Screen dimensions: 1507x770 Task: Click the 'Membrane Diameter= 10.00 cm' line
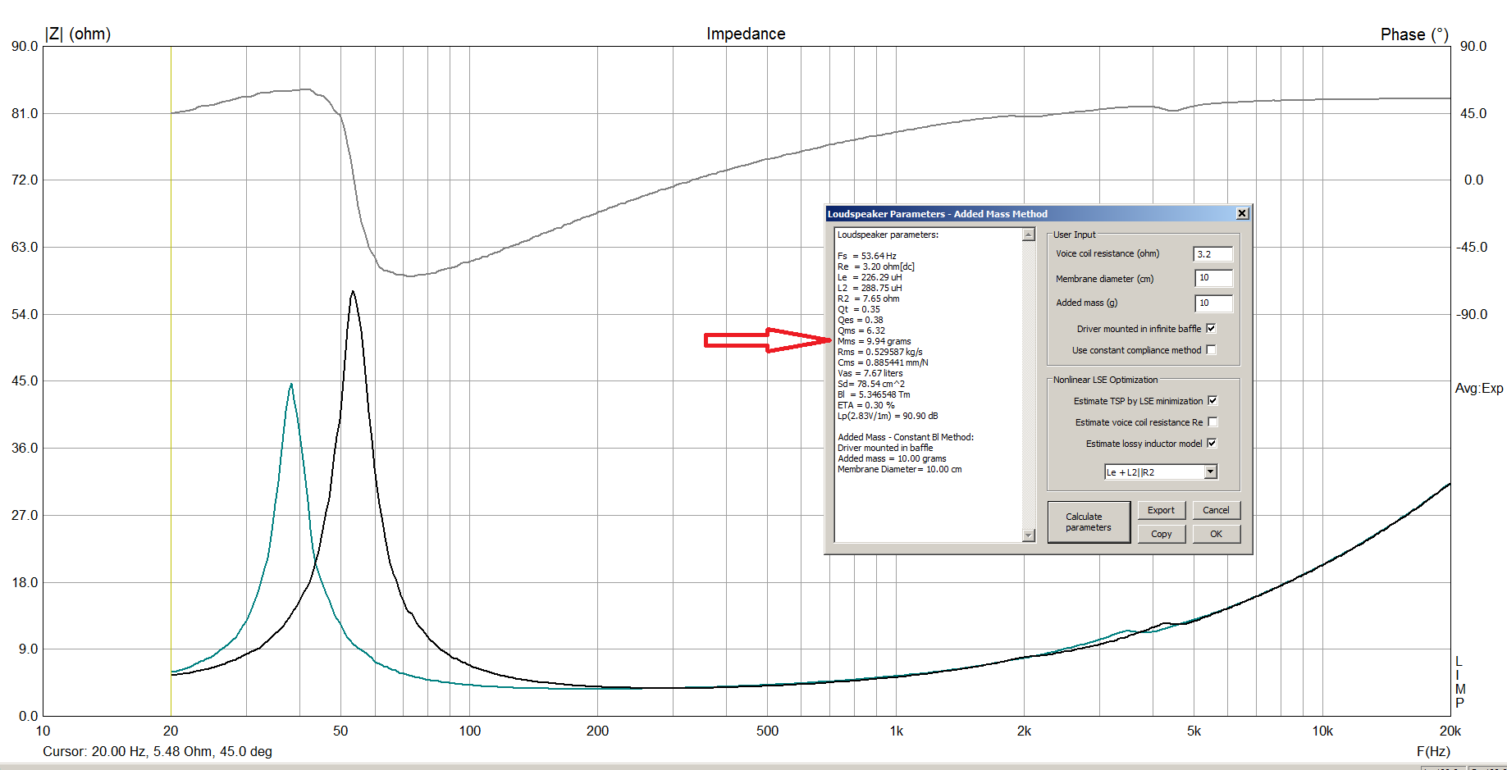[x=899, y=469]
